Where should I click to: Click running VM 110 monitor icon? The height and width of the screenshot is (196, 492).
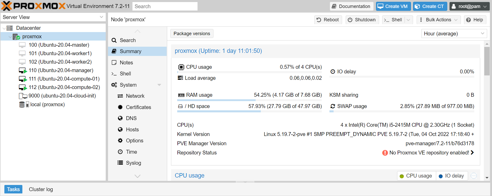click(x=23, y=71)
